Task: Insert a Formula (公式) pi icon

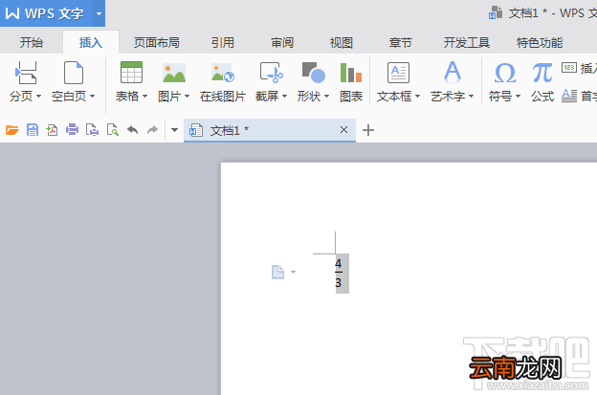Action: point(542,73)
